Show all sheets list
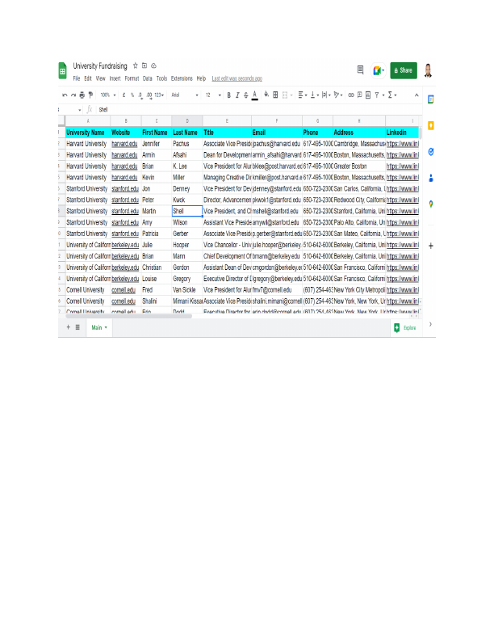This screenshot has width=494, height=640. [77, 327]
